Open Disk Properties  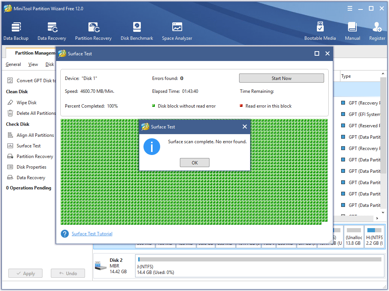tap(31, 167)
